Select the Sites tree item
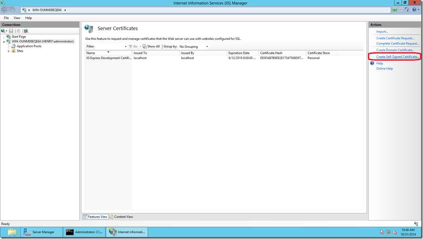Viewport: 423px width, 239px height. [x=20, y=51]
